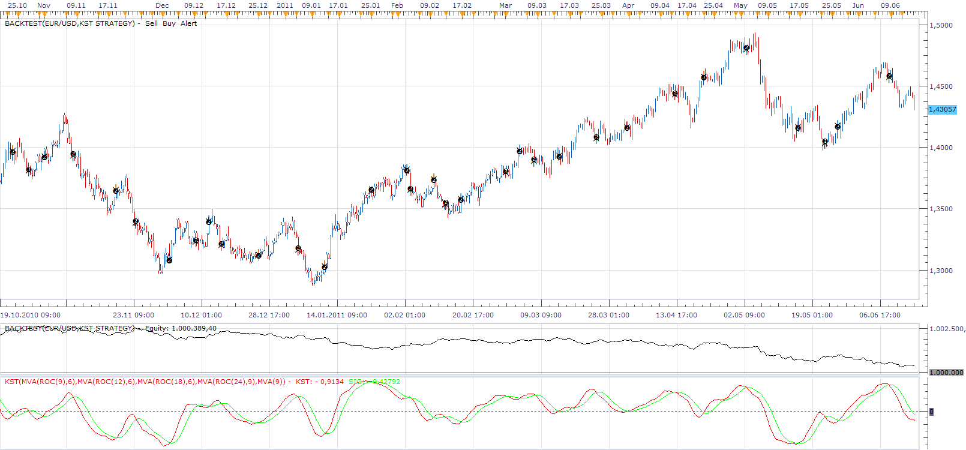Select trade marker at early December low
The height and width of the screenshot is (450, 966).
coord(169,260)
